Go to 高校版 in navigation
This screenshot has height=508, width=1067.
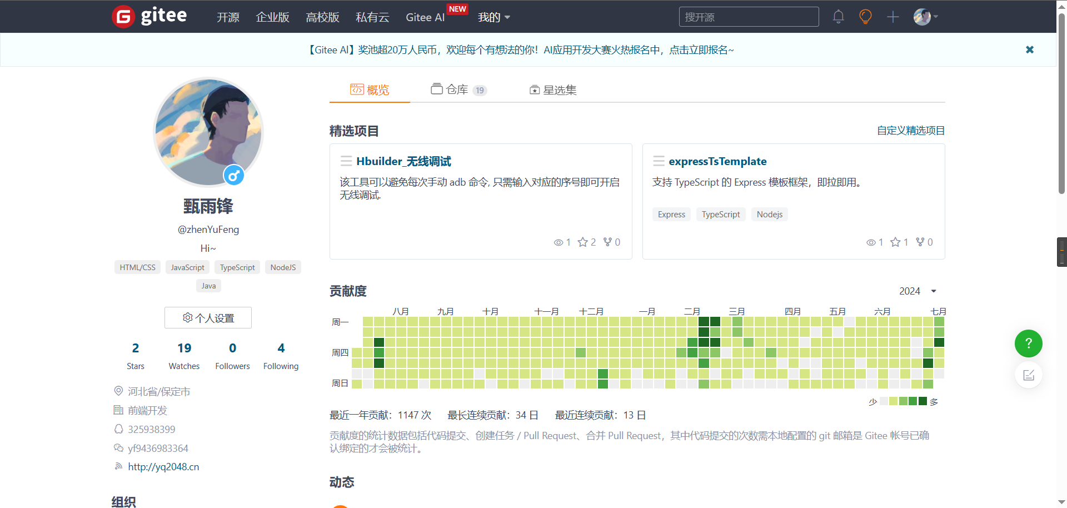322,17
